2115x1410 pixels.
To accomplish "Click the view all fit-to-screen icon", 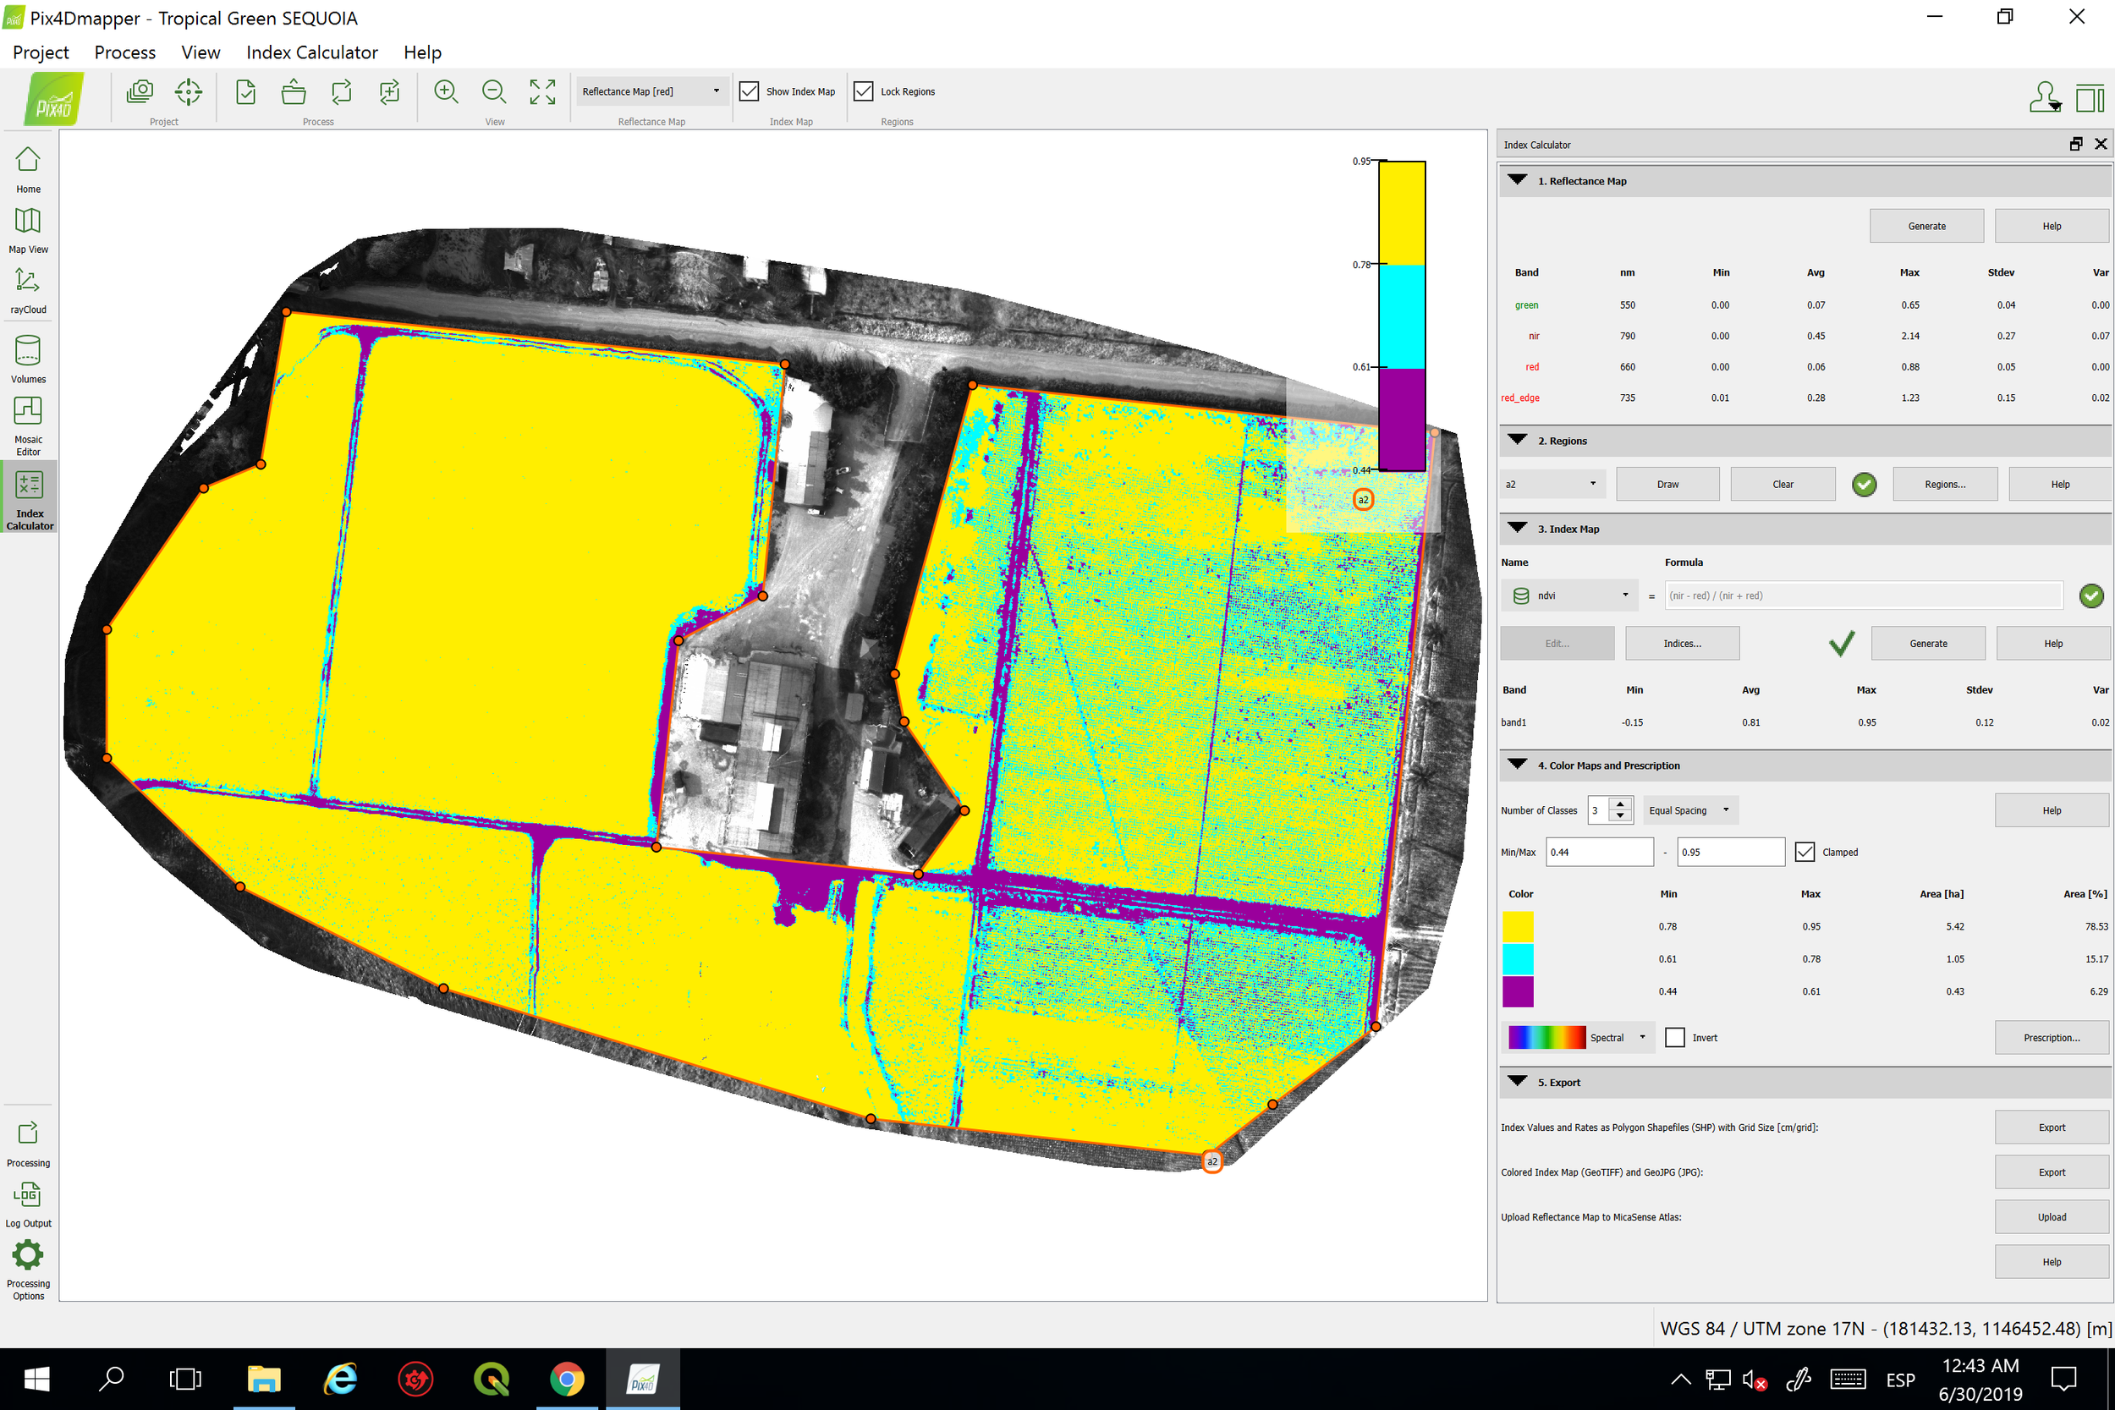I will pos(542,91).
